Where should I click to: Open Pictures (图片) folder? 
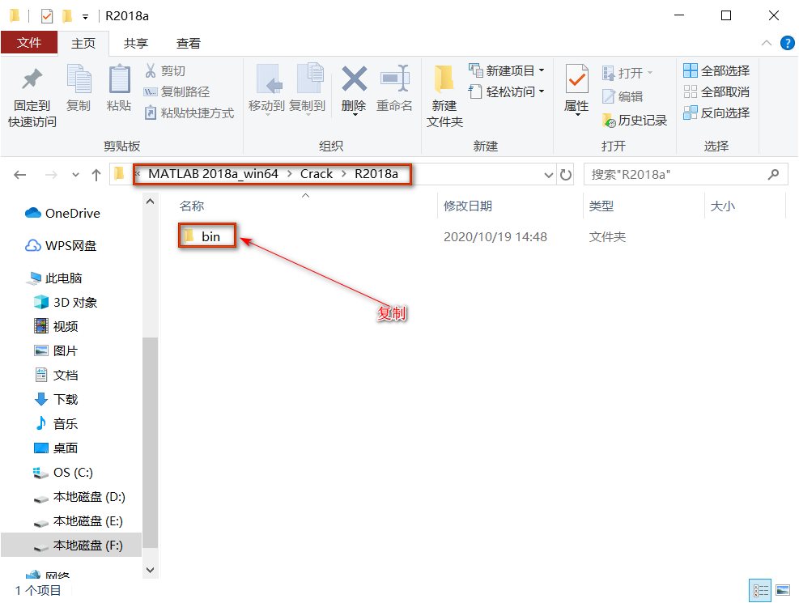[56, 351]
